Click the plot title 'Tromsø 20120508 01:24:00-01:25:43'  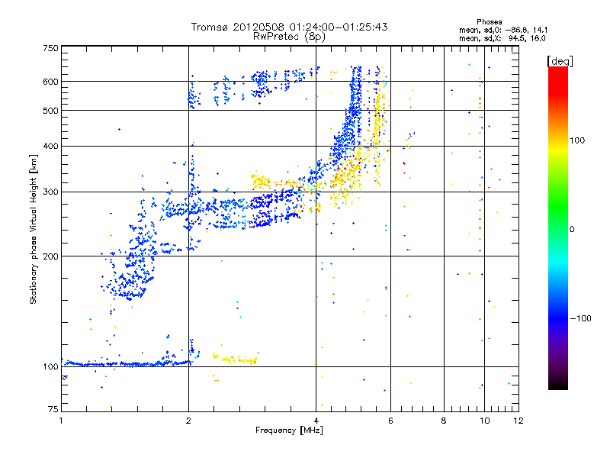tap(289, 27)
